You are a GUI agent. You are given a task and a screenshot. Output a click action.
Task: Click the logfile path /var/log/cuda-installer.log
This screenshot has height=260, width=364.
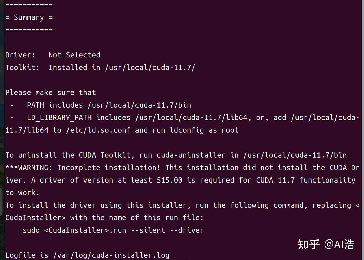click(x=111, y=255)
